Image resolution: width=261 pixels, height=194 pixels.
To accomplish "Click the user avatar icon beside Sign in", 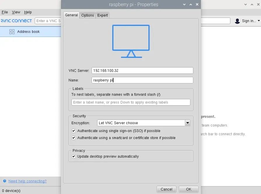I will click(237, 21).
